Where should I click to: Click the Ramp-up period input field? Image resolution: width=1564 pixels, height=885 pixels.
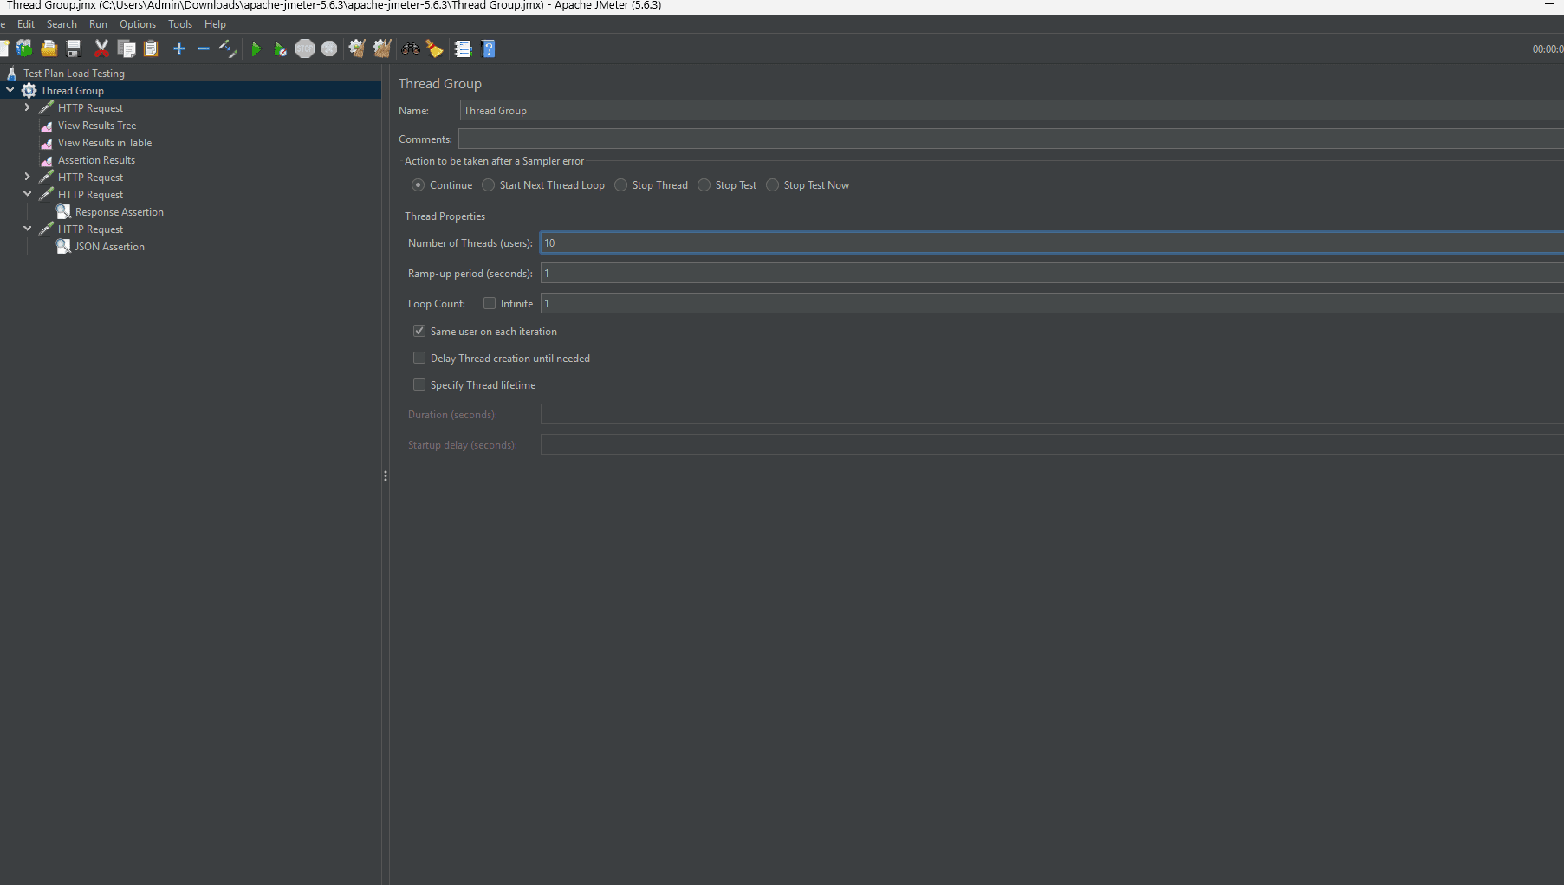1040,274
